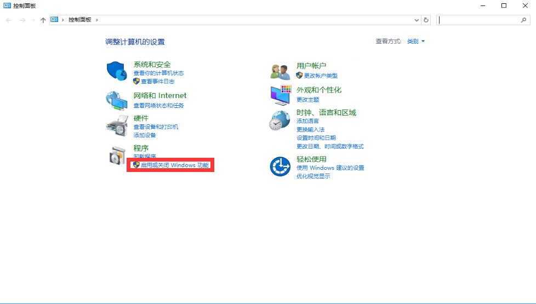
Task: Click 控制面板 breadcrumb in address bar
Action: (80, 20)
